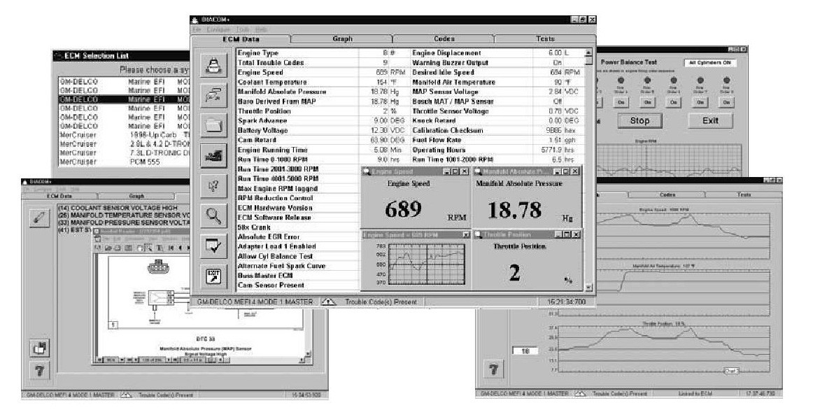Select the pencil edit icon in the Codes window
The width and height of the screenshot is (820, 417).
click(40, 217)
